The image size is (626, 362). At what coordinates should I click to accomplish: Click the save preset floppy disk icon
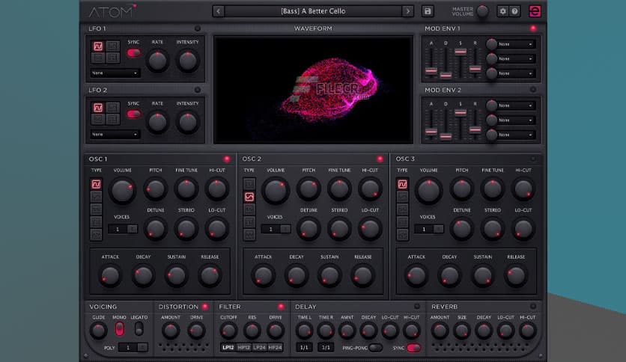[428, 11]
